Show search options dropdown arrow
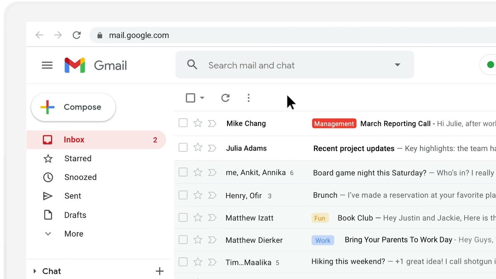Image resolution: width=496 pixels, height=279 pixels. click(x=397, y=65)
